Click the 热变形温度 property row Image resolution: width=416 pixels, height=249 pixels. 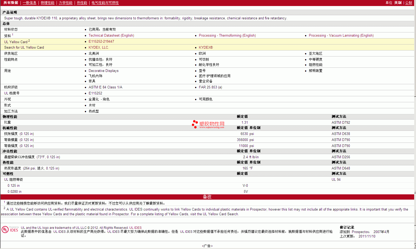[207, 168]
